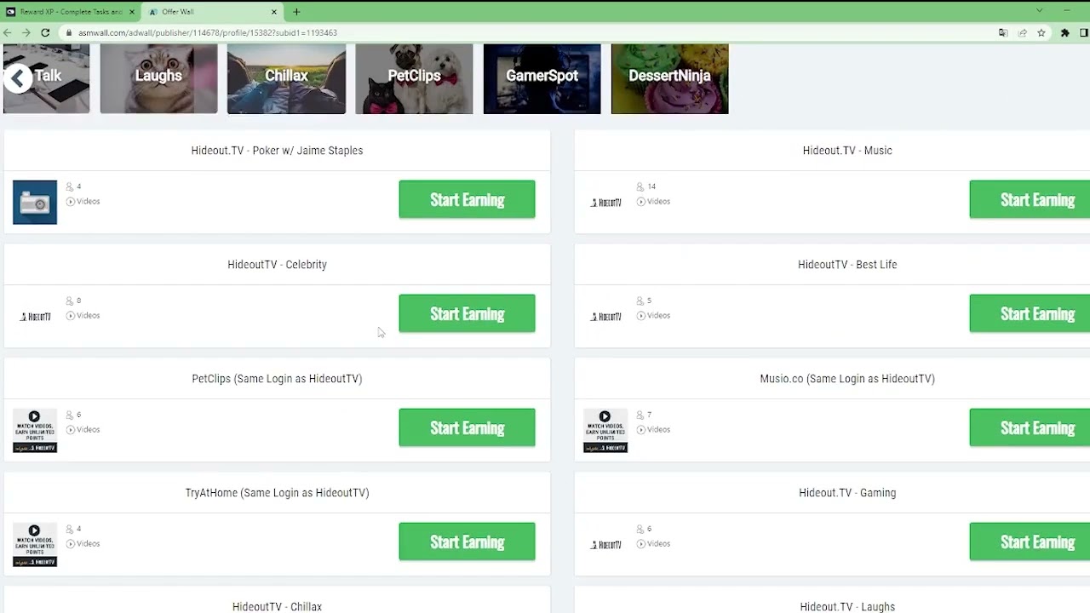The width and height of the screenshot is (1090, 613).
Task: Start Earning on Musio.co offer
Action: (x=1030, y=427)
